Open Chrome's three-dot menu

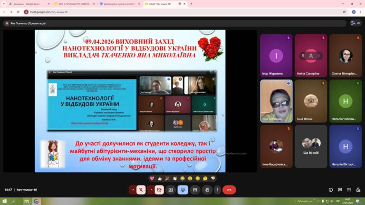[x=360, y=12]
